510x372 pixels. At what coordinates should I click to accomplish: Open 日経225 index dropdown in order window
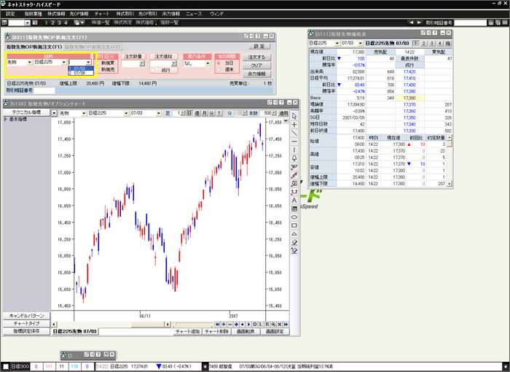click(64, 62)
